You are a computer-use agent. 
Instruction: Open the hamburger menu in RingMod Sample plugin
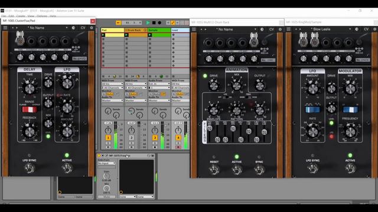tap(289, 29)
